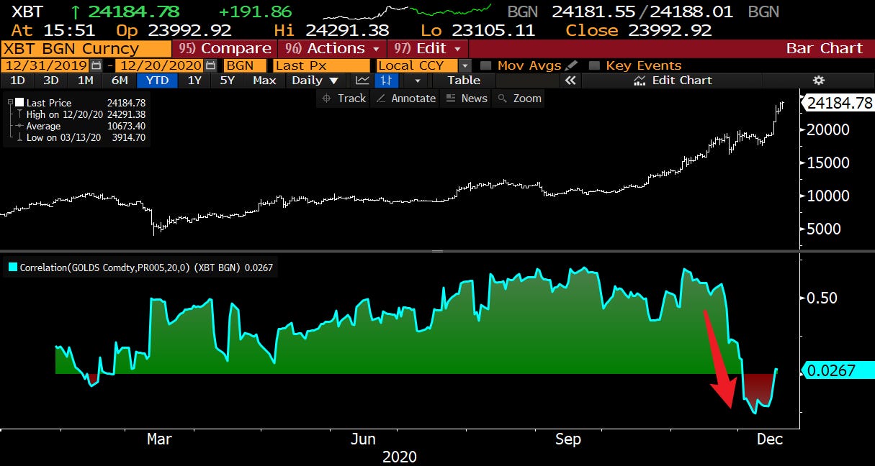Switch to Table view
This screenshot has width=875, height=466.
(x=464, y=81)
